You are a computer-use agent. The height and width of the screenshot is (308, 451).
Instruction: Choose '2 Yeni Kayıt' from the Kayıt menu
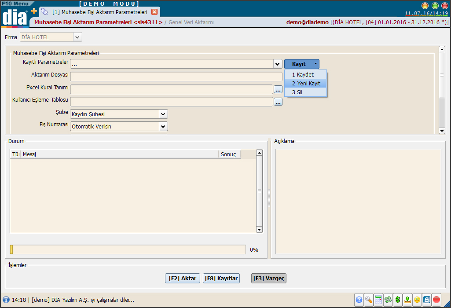(305, 84)
